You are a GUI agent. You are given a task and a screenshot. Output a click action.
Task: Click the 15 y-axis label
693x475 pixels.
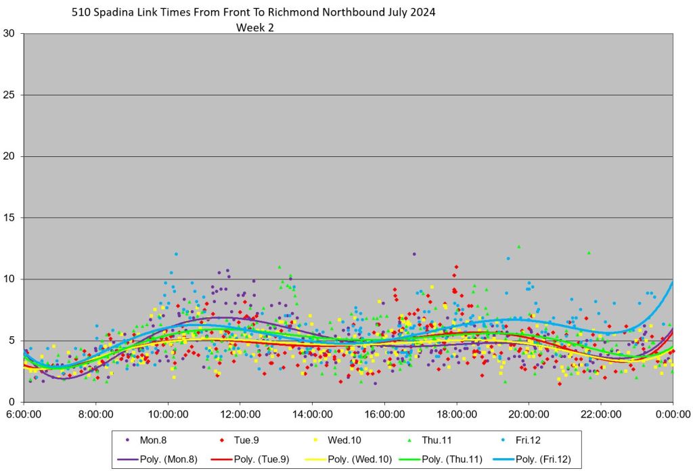click(9, 218)
